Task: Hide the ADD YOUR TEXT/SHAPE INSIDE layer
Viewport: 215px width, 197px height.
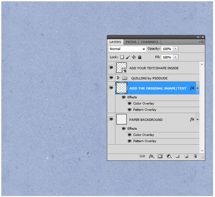Action: point(111,68)
